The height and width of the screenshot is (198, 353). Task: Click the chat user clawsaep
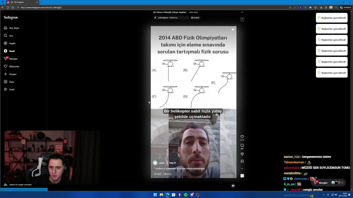tap(300, 179)
